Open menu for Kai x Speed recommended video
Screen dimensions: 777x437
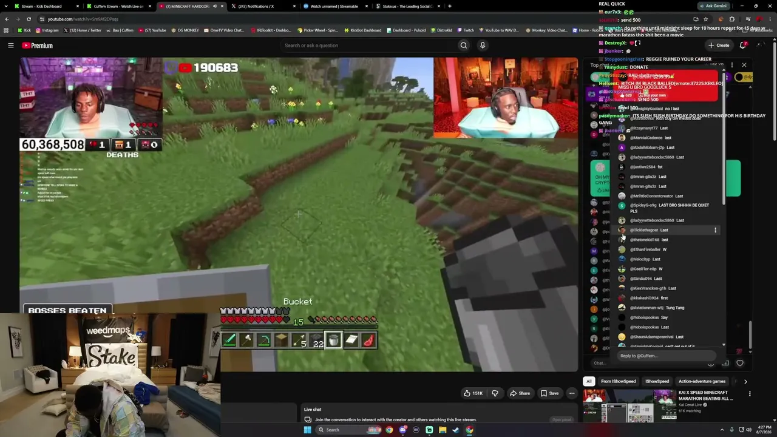750,394
